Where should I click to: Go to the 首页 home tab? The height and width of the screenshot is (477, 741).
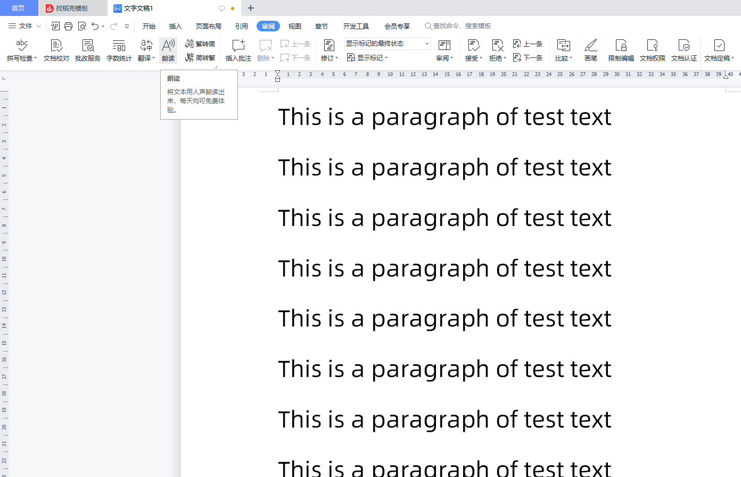coord(19,8)
